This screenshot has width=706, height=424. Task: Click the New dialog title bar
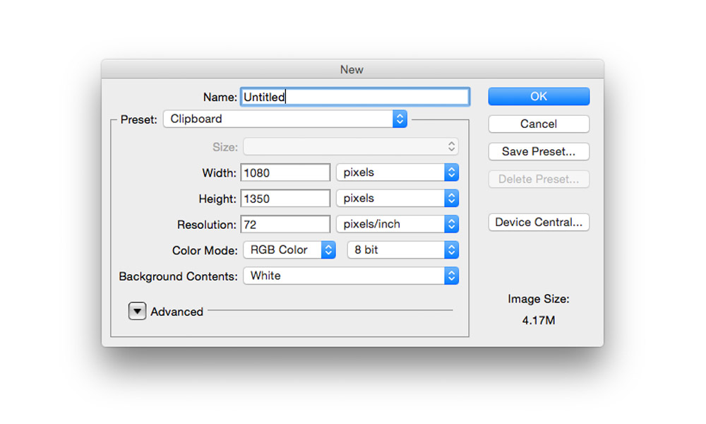pos(352,69)
